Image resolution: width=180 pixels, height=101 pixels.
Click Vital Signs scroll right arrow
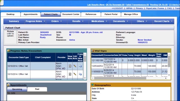point(166,78)
